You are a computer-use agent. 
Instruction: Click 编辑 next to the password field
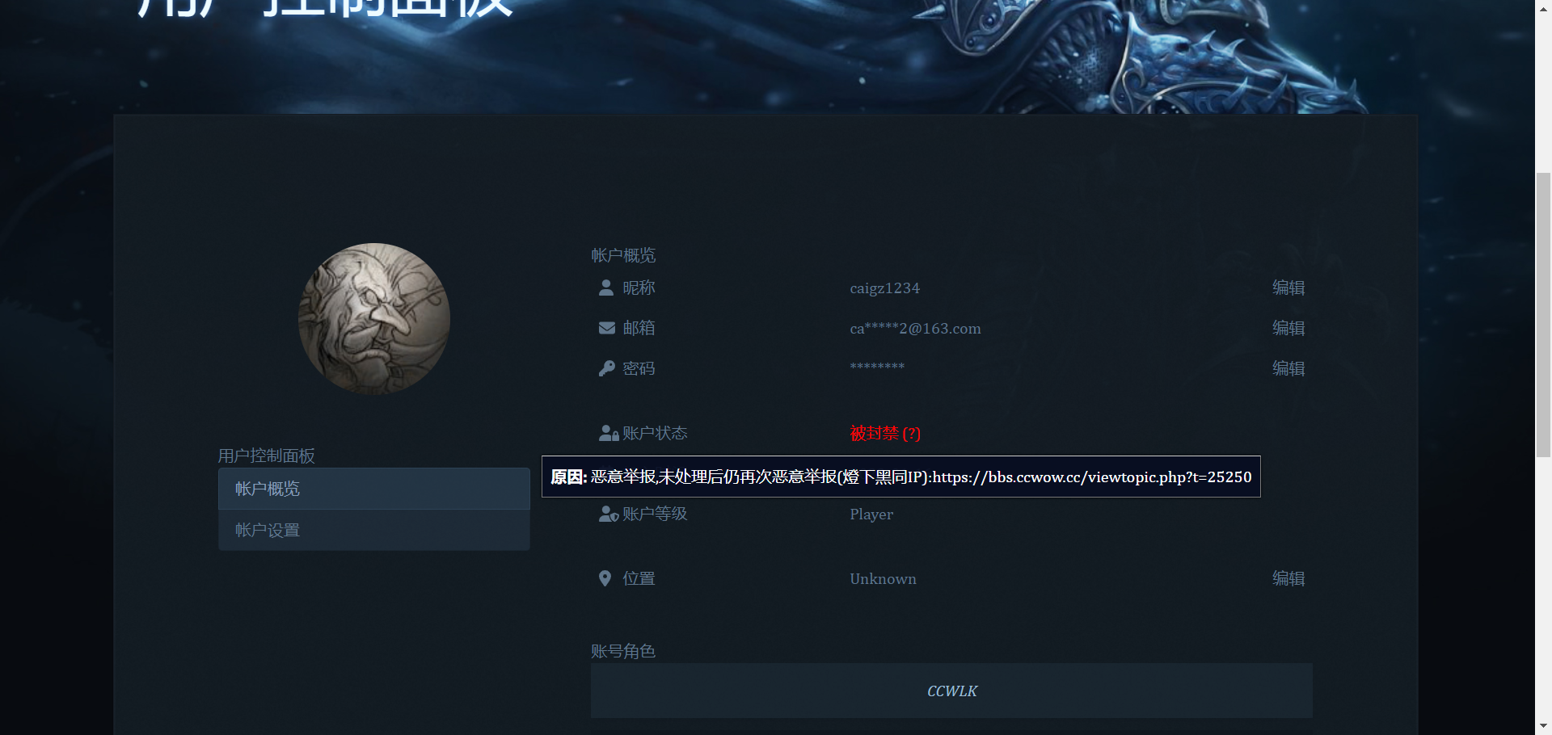1288,368
